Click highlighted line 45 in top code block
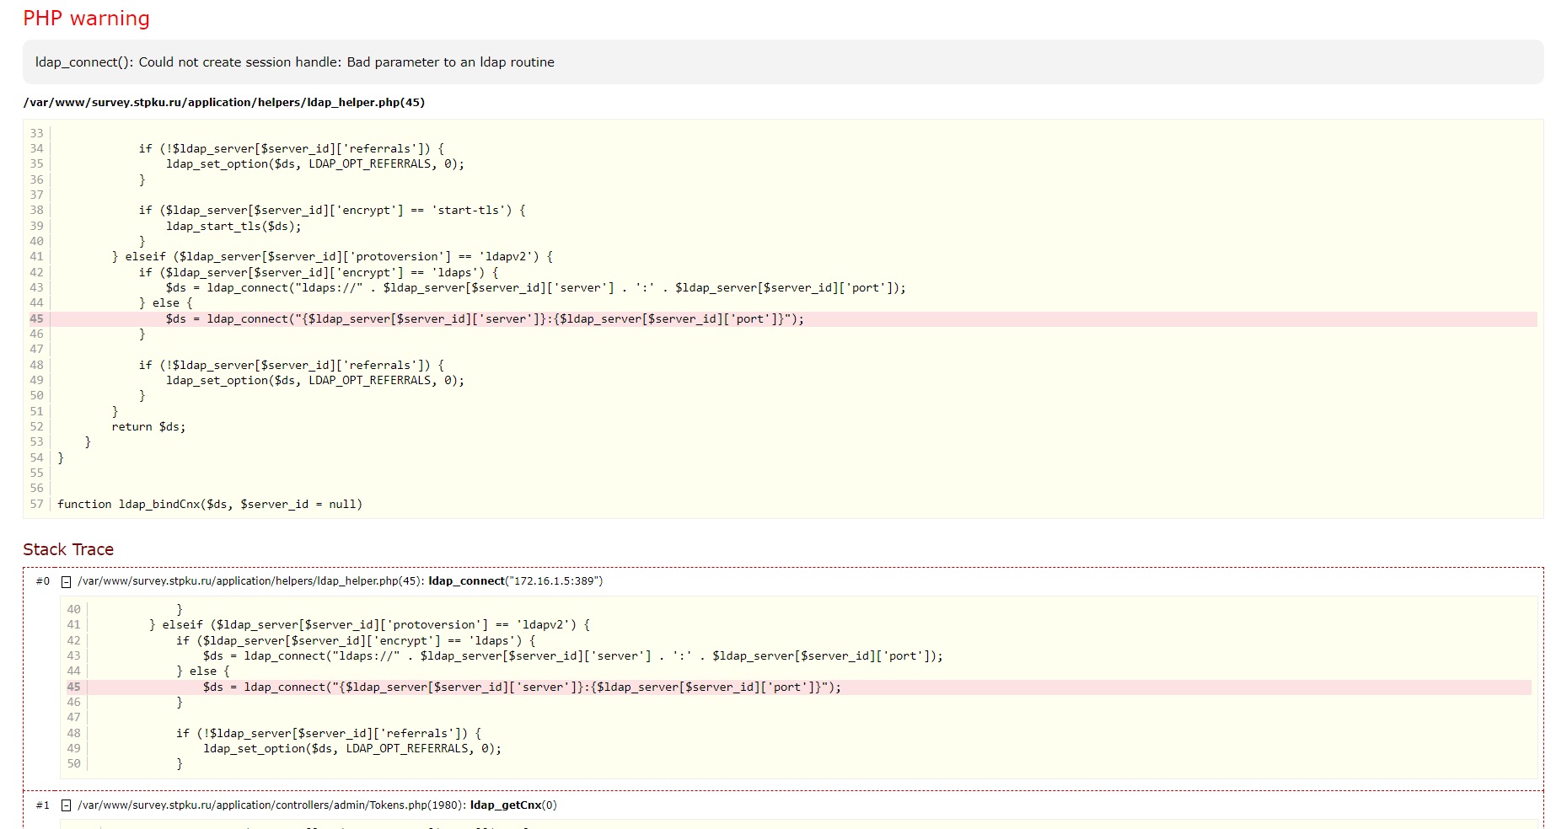Screen dimensions: 1556x829 (485, 319)
